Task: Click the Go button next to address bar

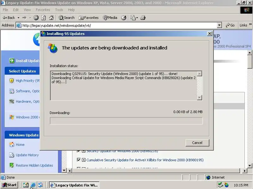Action: (230, 25)
